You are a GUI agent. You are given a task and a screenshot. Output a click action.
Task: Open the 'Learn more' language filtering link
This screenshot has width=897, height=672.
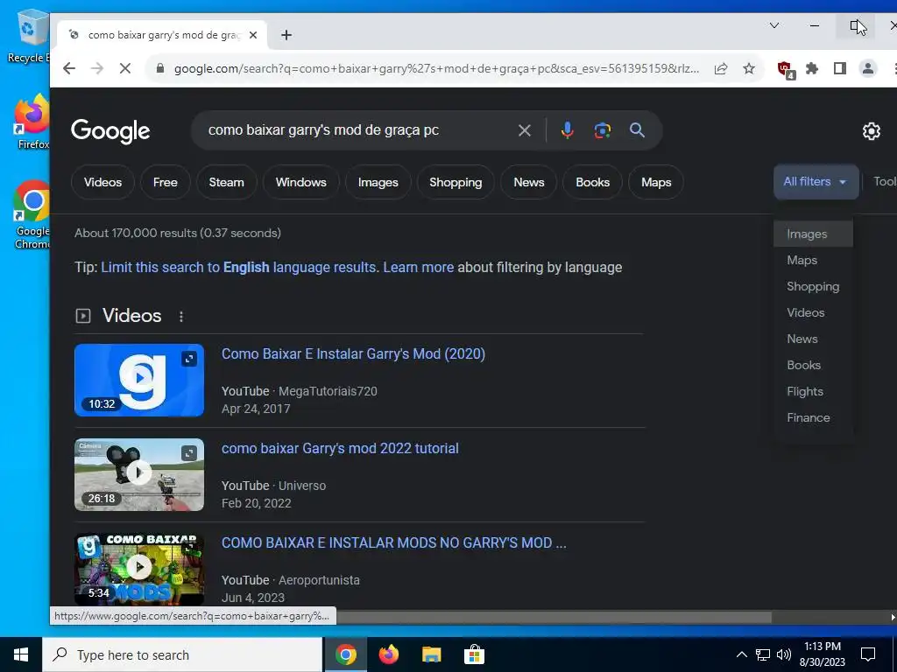[418, 268]
